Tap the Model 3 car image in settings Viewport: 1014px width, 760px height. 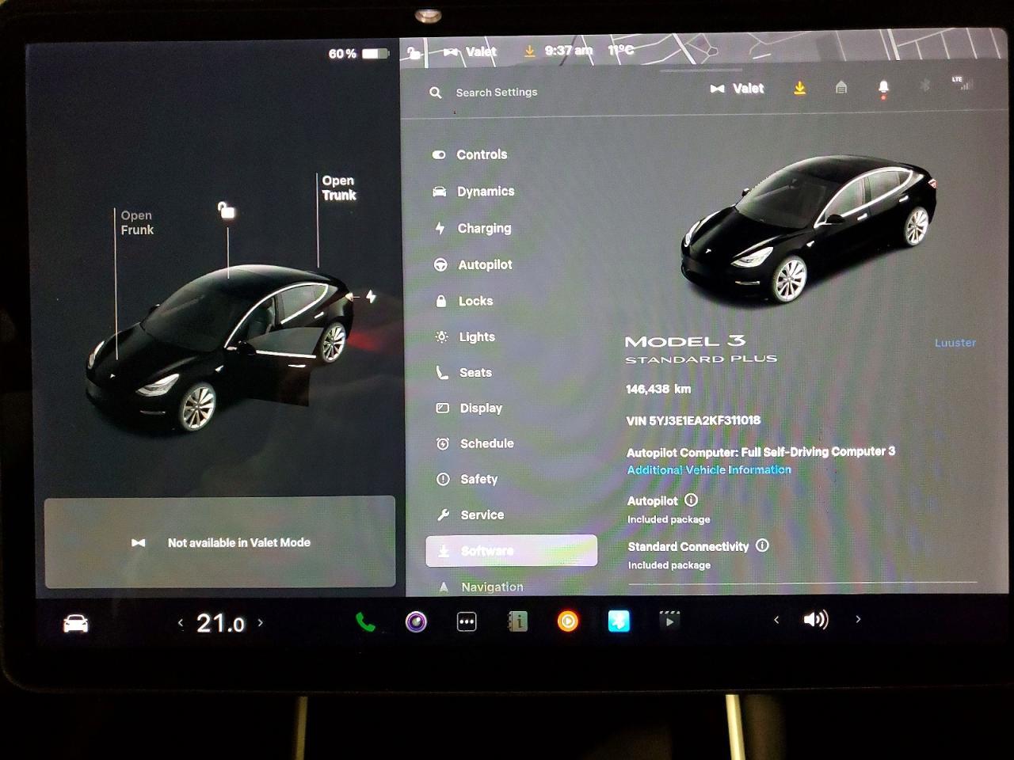click(808, 229)
